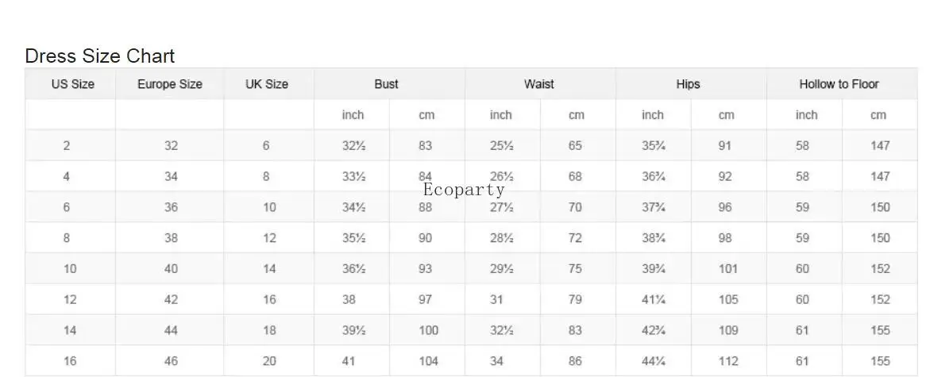
Task: Click hips value 101 cm
Action: coord(728,269)
